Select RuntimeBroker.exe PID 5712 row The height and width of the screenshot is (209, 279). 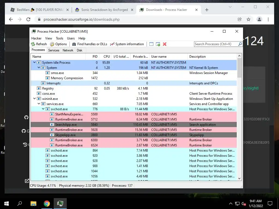pyautogui.click(x=134, y=119)
